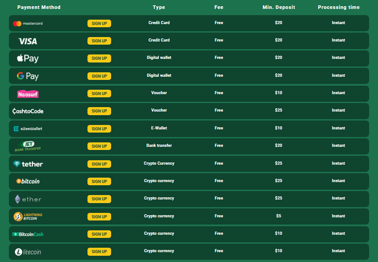Click '$5' minimum deposit for Lightning Bitcoin
Screen dimensions: 378x262
click(x=278, y=216)
